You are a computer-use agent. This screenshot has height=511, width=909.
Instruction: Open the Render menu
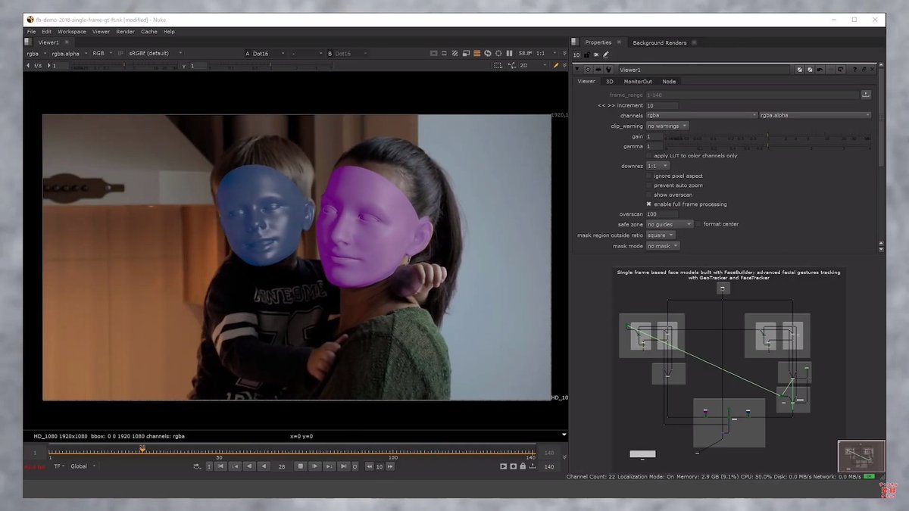[x=126, y=32]
